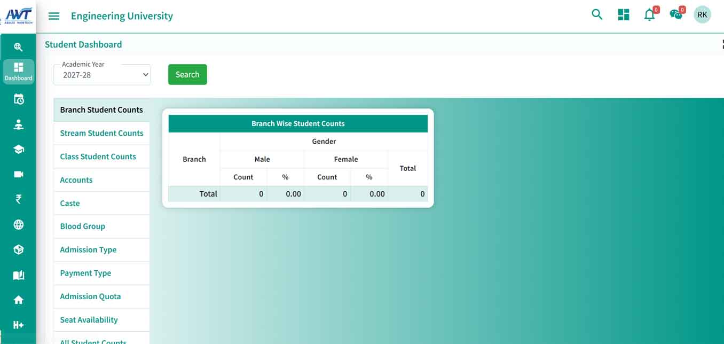The width and height of the screenshot is (724, 344).
Task: Open the hamburger menu beside Engineering University
Action: pyautogui.click(x=54, y=16)
